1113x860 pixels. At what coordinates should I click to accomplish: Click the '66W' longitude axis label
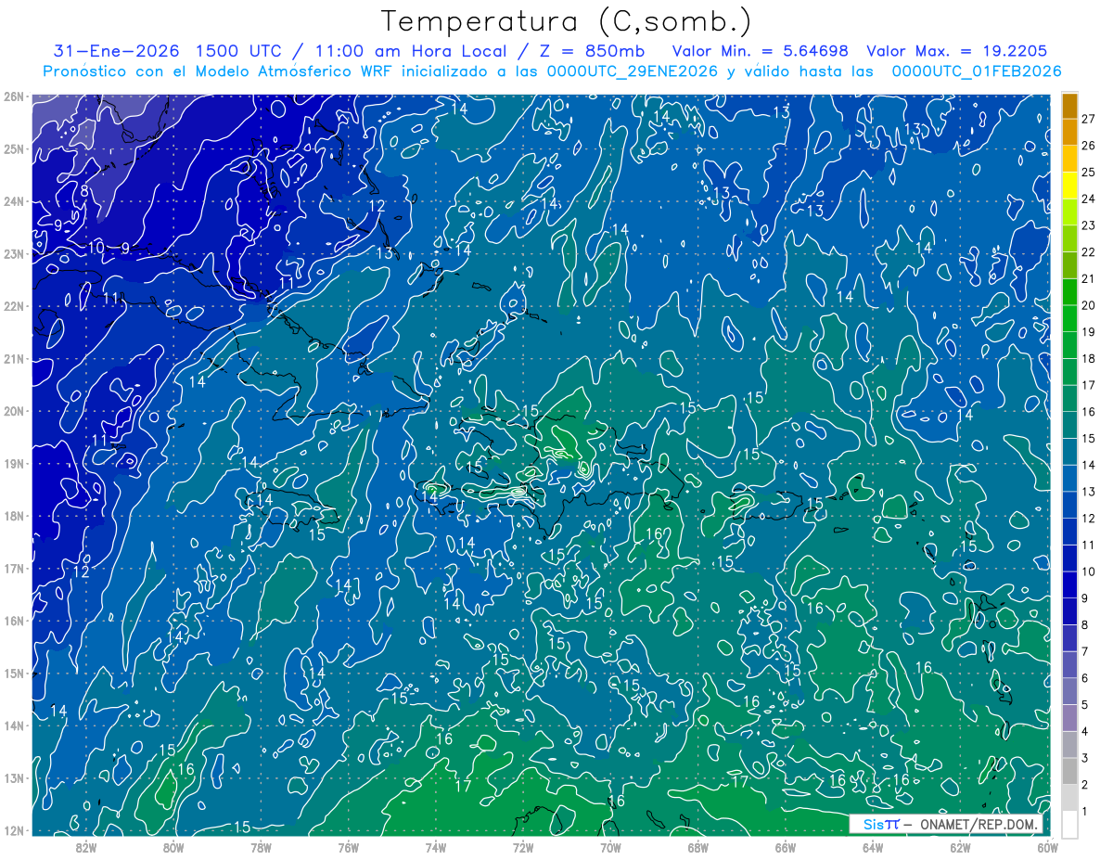(x=785, y=847)
